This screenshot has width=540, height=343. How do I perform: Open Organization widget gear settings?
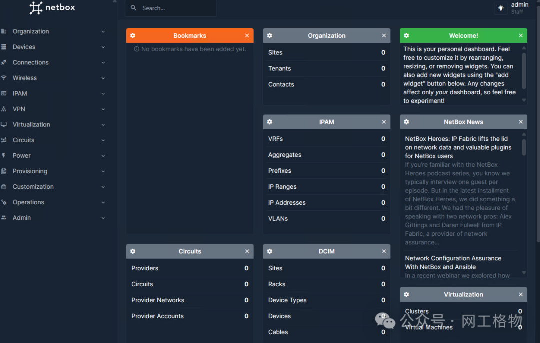pyautogui.click(x=270, y=36)
